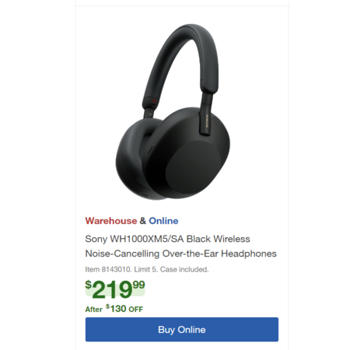Screen dimensions: 350x350
Task: Click the Sony logo on the headphone arm
Action: [207, 121]
